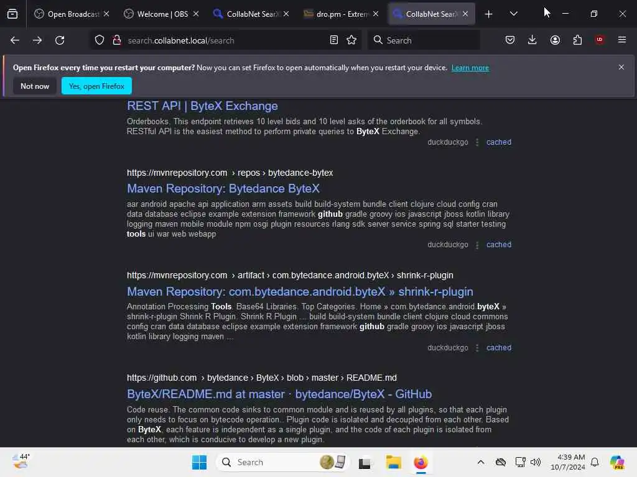
Task: Open a new browser tab
Action: (x=489, y=14)
